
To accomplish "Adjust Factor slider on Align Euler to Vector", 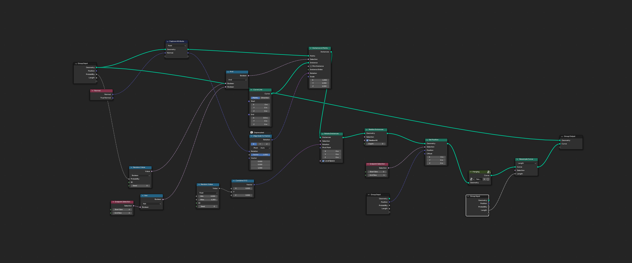I will 261,155.
